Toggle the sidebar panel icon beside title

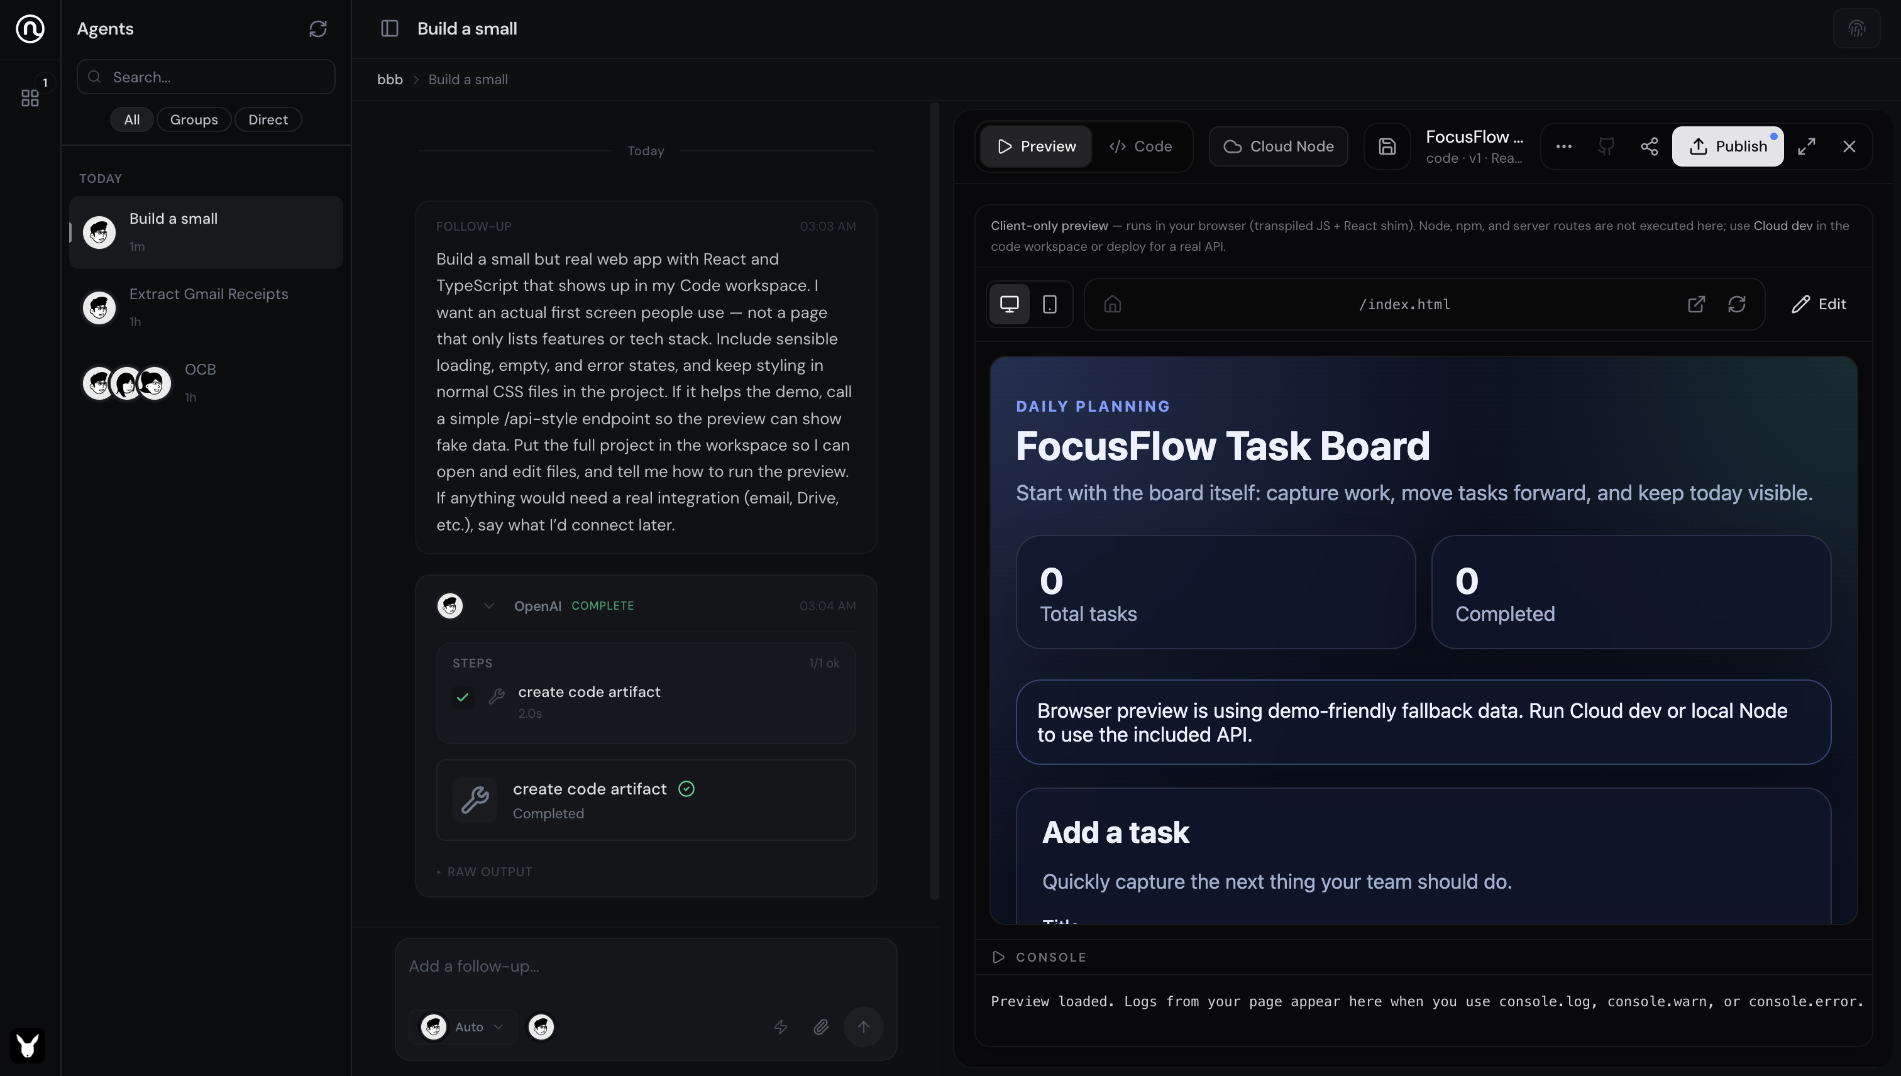(390, 29)
